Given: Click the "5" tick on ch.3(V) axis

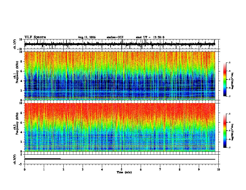Looking at the screenshot, I should (21, 155).
